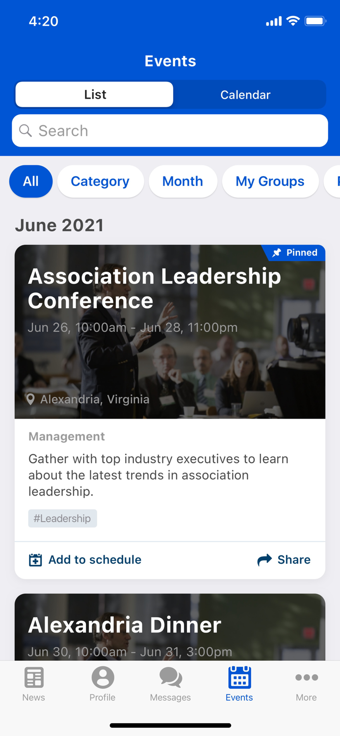Open Messages from the bottom bar
Screen dimensions: 340x736
[170, 677]
